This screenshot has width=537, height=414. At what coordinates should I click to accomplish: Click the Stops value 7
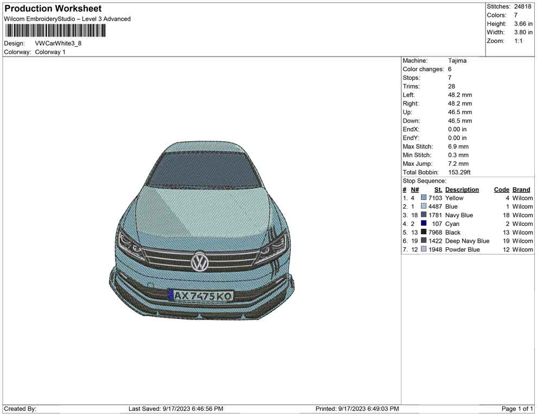coord(450,78)
